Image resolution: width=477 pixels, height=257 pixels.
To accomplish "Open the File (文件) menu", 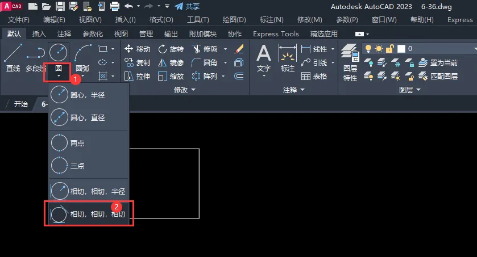I will pyautogui.click(x=19, y=20).
